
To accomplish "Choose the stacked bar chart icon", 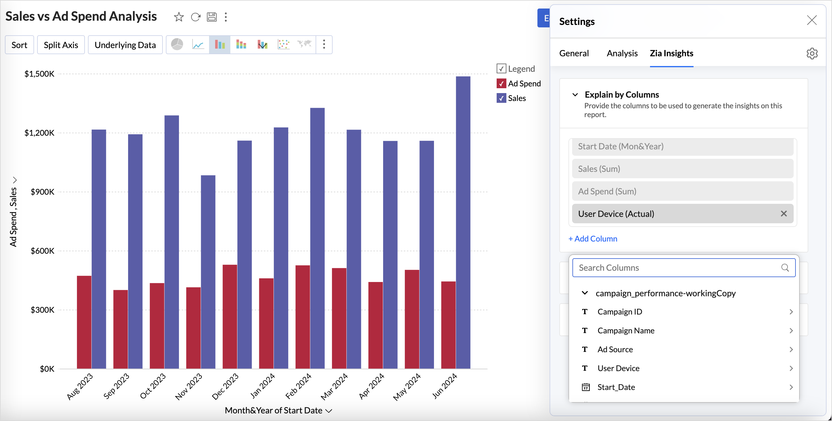I will pos(241,44).
